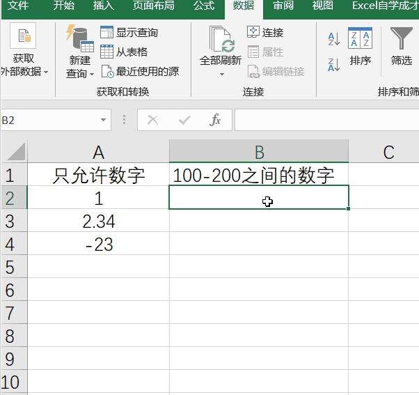Expand the New Query (新建查询) dropdown arrow

[x=92, y=74]
